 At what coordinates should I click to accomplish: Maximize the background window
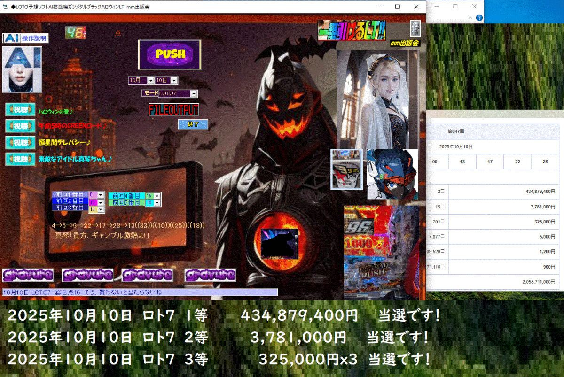coord(455,7)
